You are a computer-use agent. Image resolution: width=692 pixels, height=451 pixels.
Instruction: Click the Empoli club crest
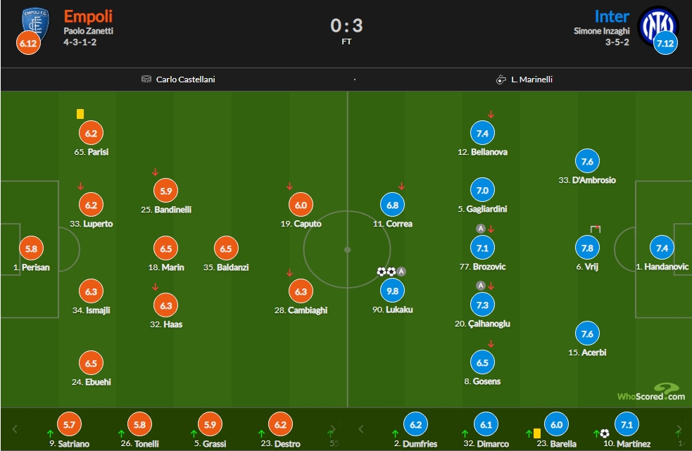[35, 24]
